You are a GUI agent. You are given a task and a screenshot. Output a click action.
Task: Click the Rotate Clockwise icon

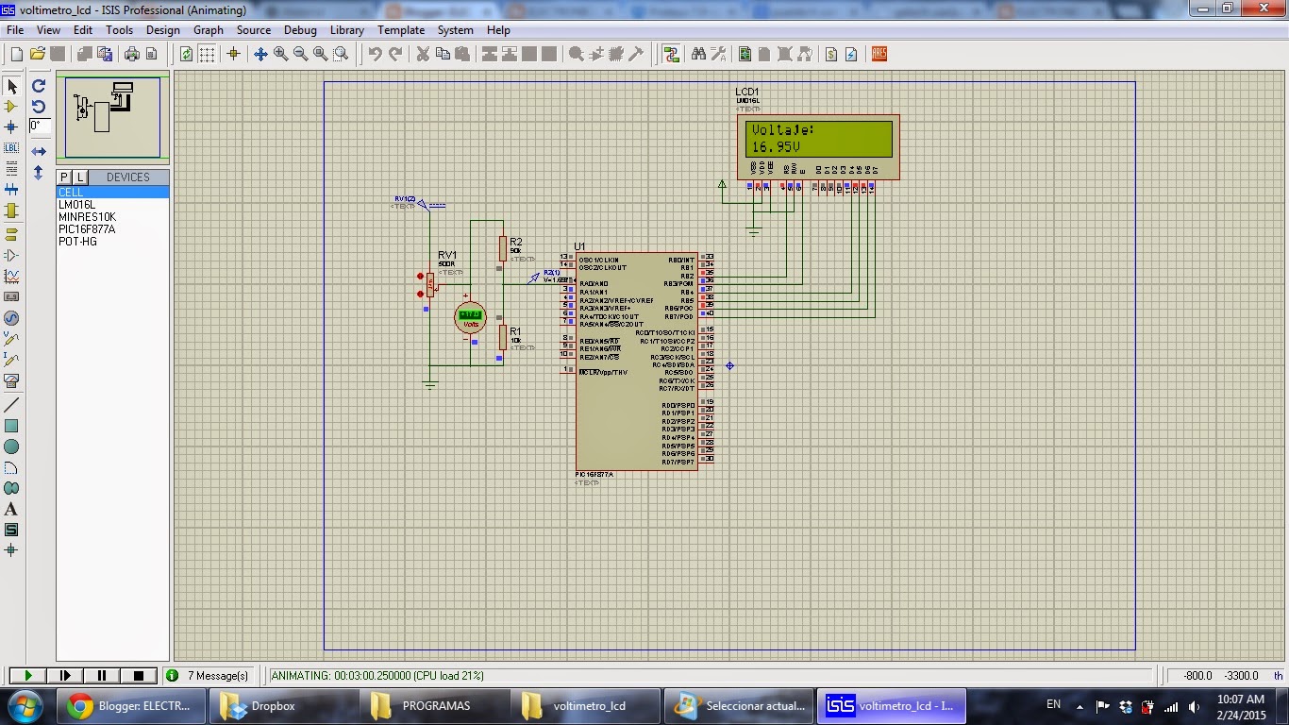coord(39,86)
